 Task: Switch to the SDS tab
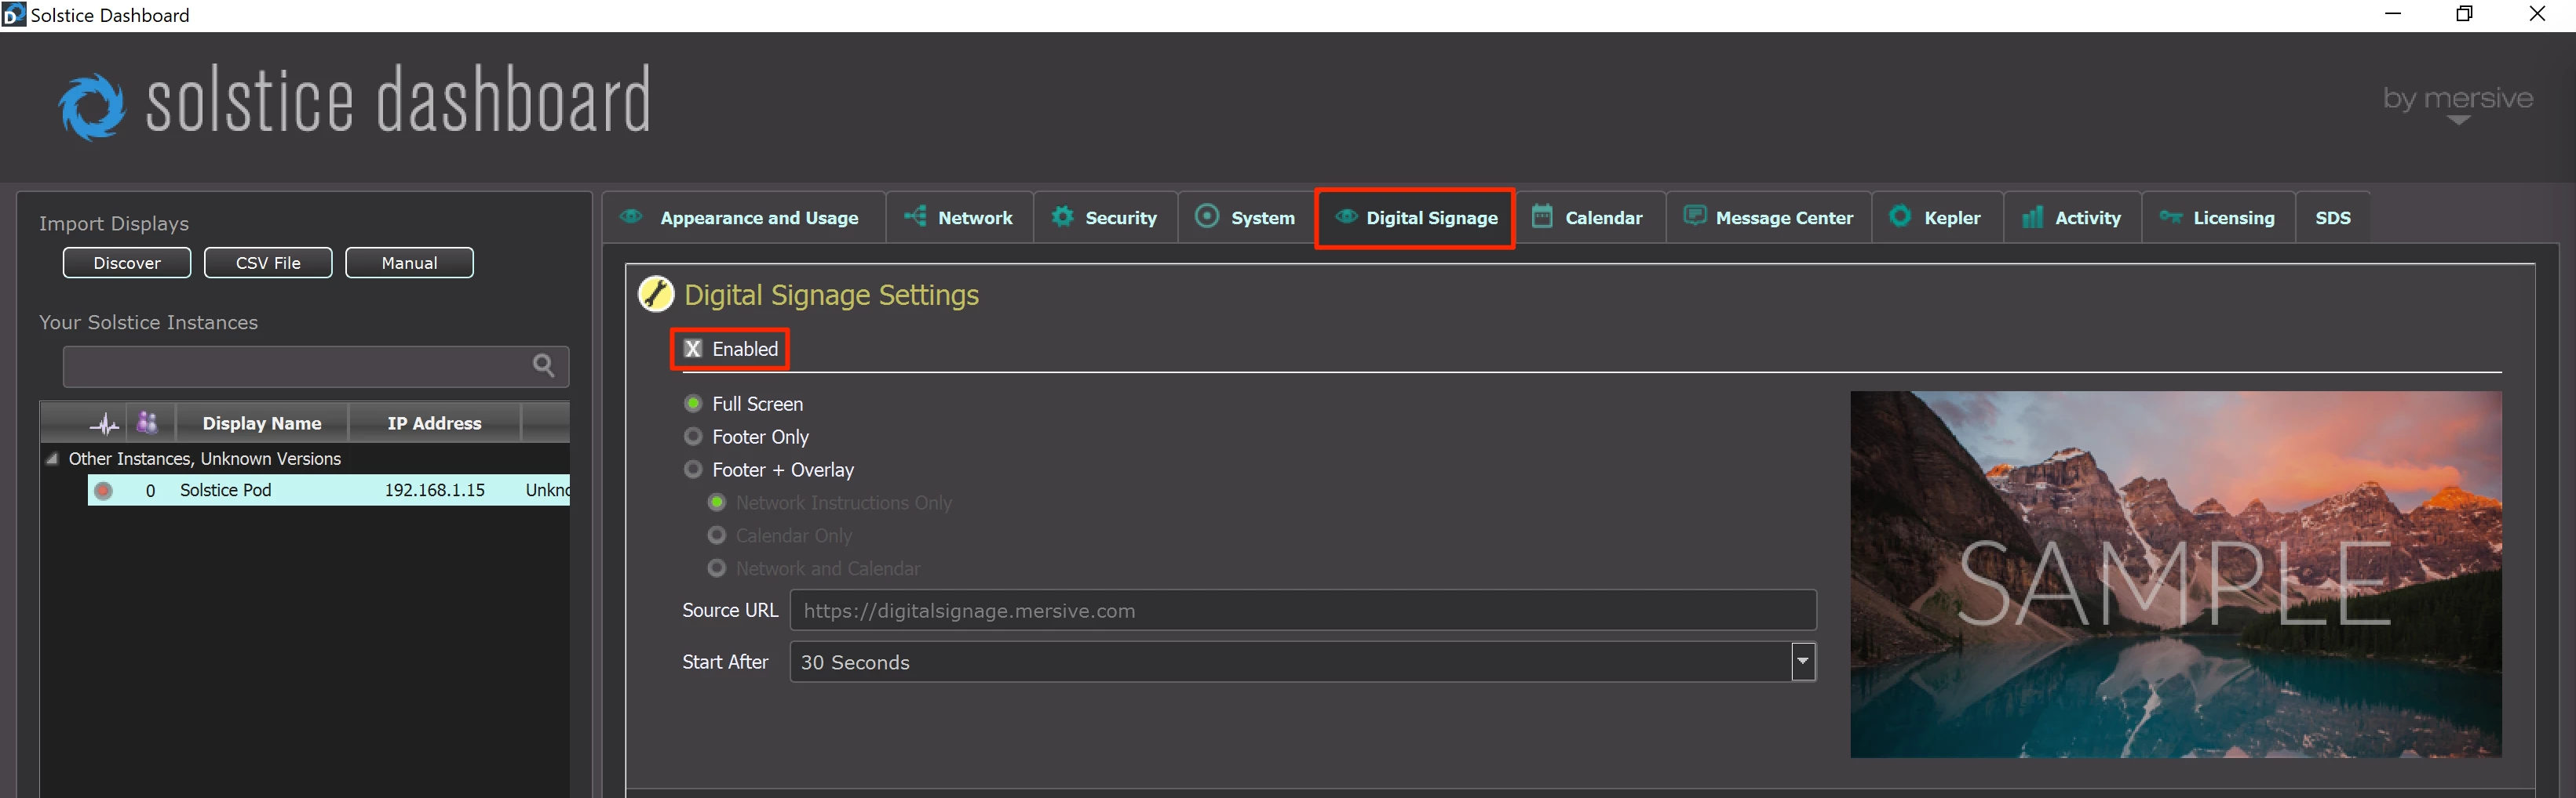(x=2332, y=218)
